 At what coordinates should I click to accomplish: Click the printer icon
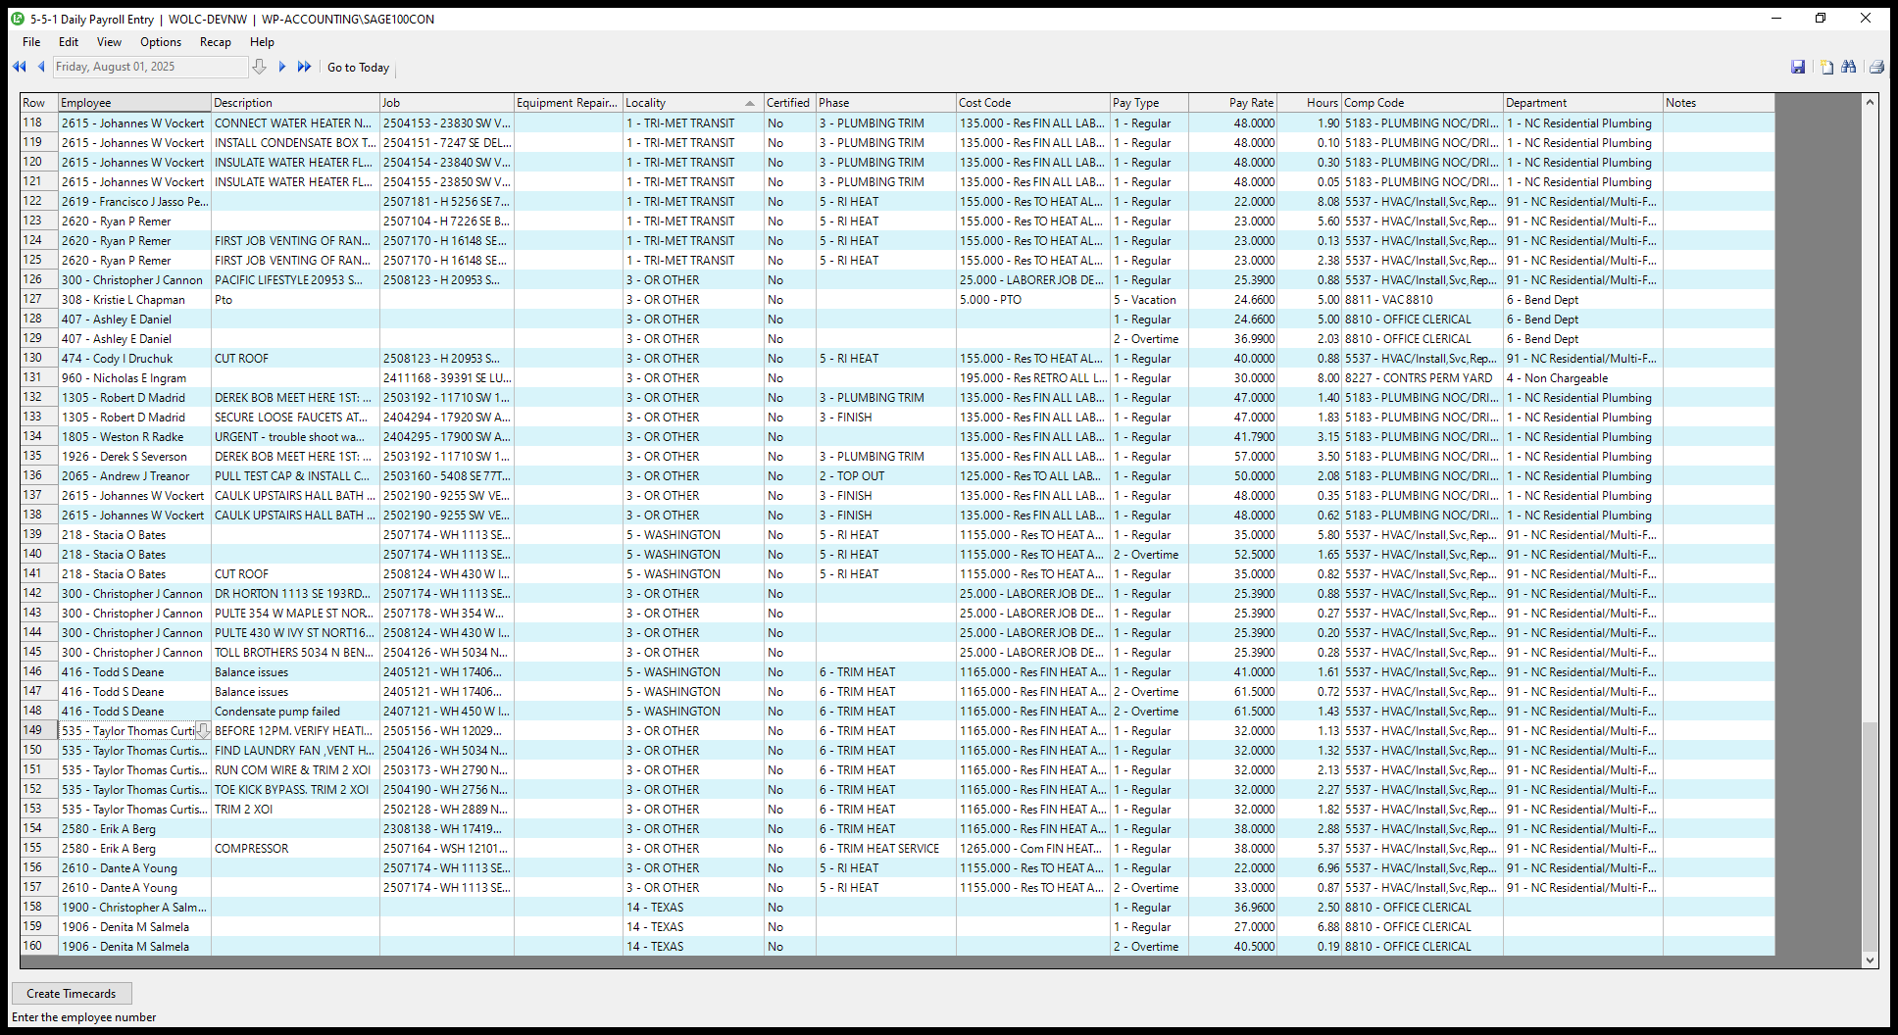(1876, 67)
